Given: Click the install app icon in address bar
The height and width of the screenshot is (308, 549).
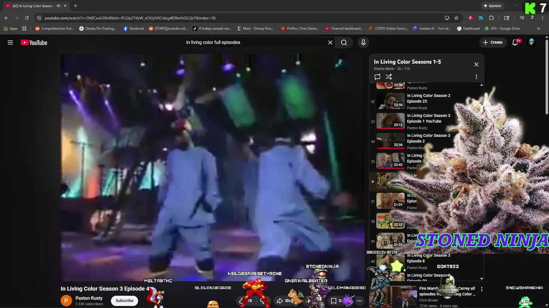Looking at the screenshot, I should (447, 18).
